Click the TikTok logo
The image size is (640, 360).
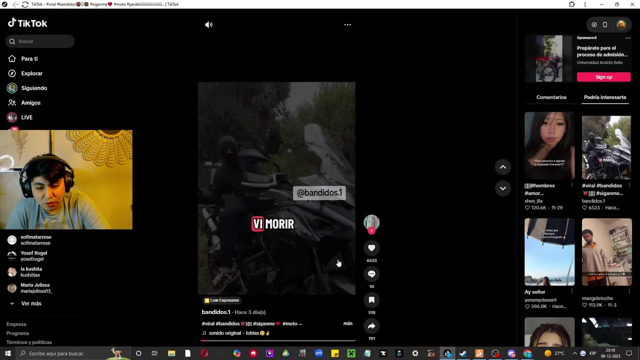27,23
